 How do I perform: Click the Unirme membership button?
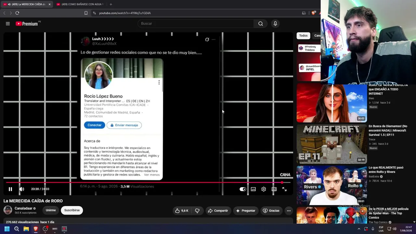tap(51, 210)
